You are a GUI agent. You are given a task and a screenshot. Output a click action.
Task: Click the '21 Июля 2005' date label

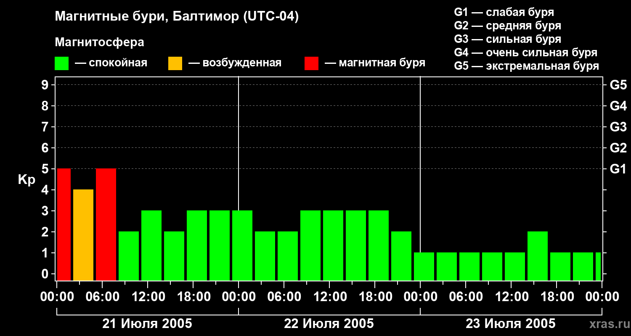[147, 324]
